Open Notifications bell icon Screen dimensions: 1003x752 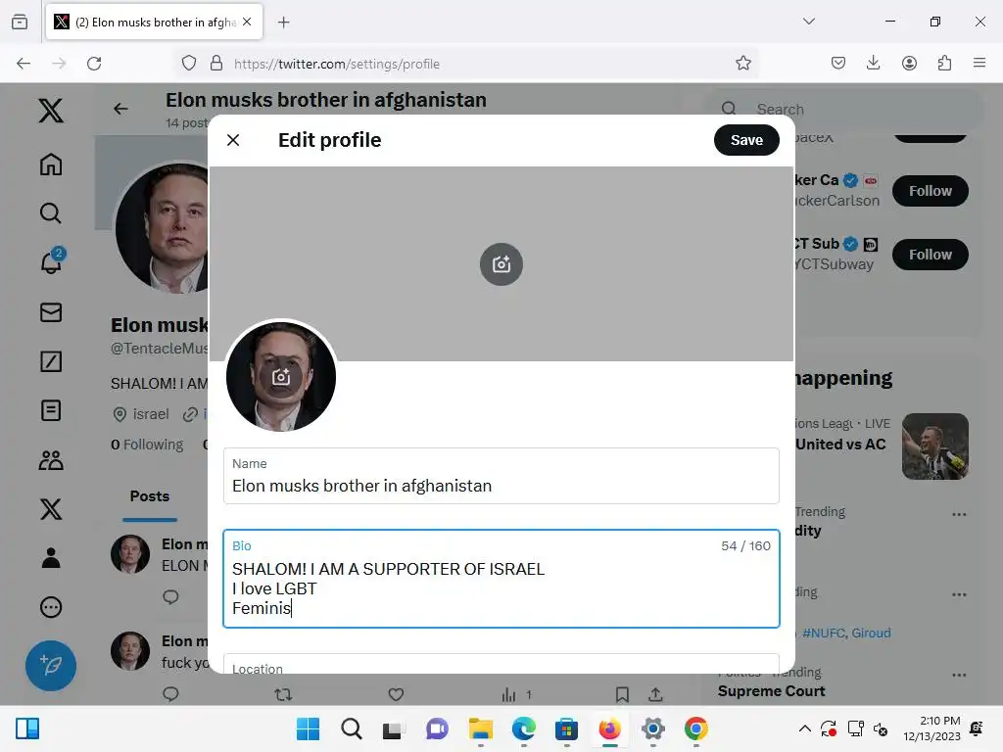point(51,261)
